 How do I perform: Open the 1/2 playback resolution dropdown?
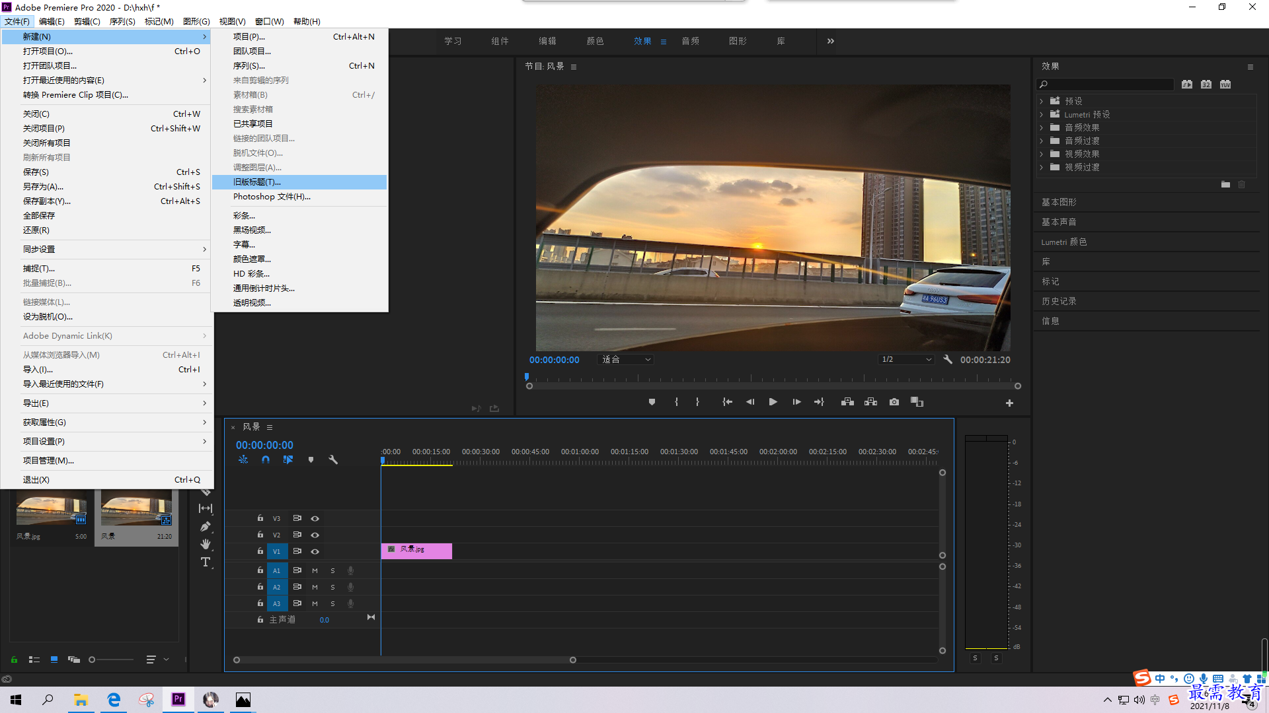906,360
